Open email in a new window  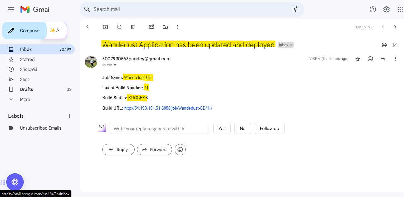[x=395, y=45]
